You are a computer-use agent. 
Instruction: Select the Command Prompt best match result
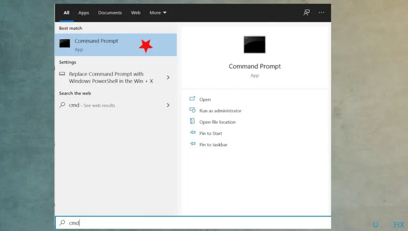[116, 45]
